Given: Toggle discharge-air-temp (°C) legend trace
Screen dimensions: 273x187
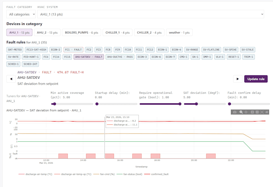Looking at the screenshot, I should tap(35, 174).
